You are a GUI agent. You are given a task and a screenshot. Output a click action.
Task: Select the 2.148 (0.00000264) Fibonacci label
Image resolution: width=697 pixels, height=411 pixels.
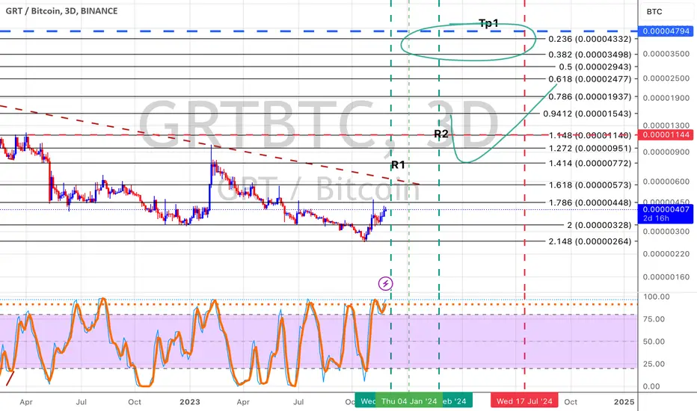point(590,241)
